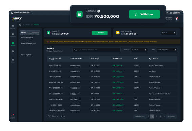Open Summary pie chart icon in sidebar
This screenshot has width=192, height=131.
pos(13,34)
